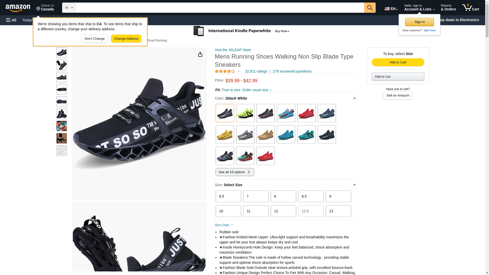The height and width of the screenshot is (275, 489).
Task: Click the Amazon logo
Action: pyautogui.click(x=18, y=8)
